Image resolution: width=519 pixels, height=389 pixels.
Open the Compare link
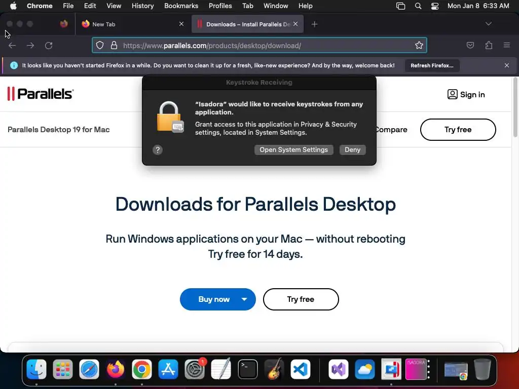click(391, 130)
